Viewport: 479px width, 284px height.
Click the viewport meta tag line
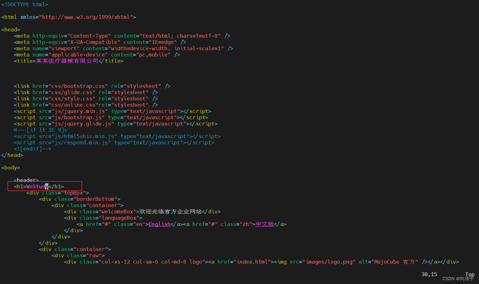pos(124,48)
